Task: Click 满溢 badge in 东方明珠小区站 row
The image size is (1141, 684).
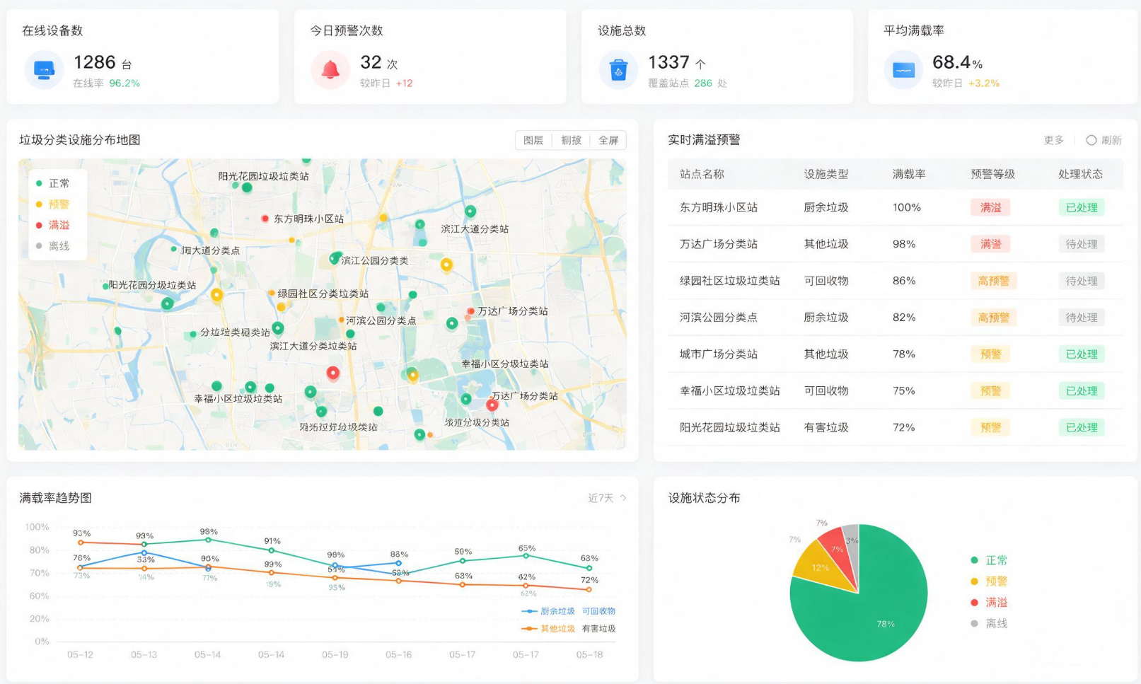Action: coord(990,207)
